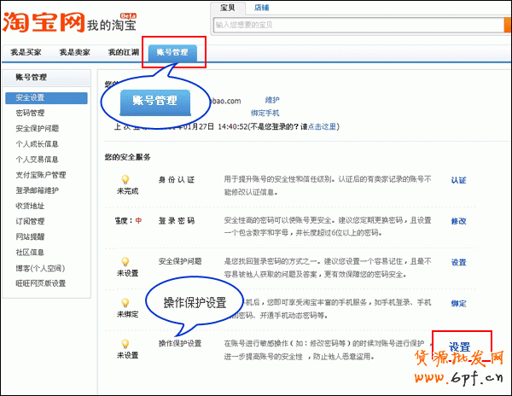Screen dimensions: 512x396
Task: Click the 绑定手机 link
Action: (265, 113)
